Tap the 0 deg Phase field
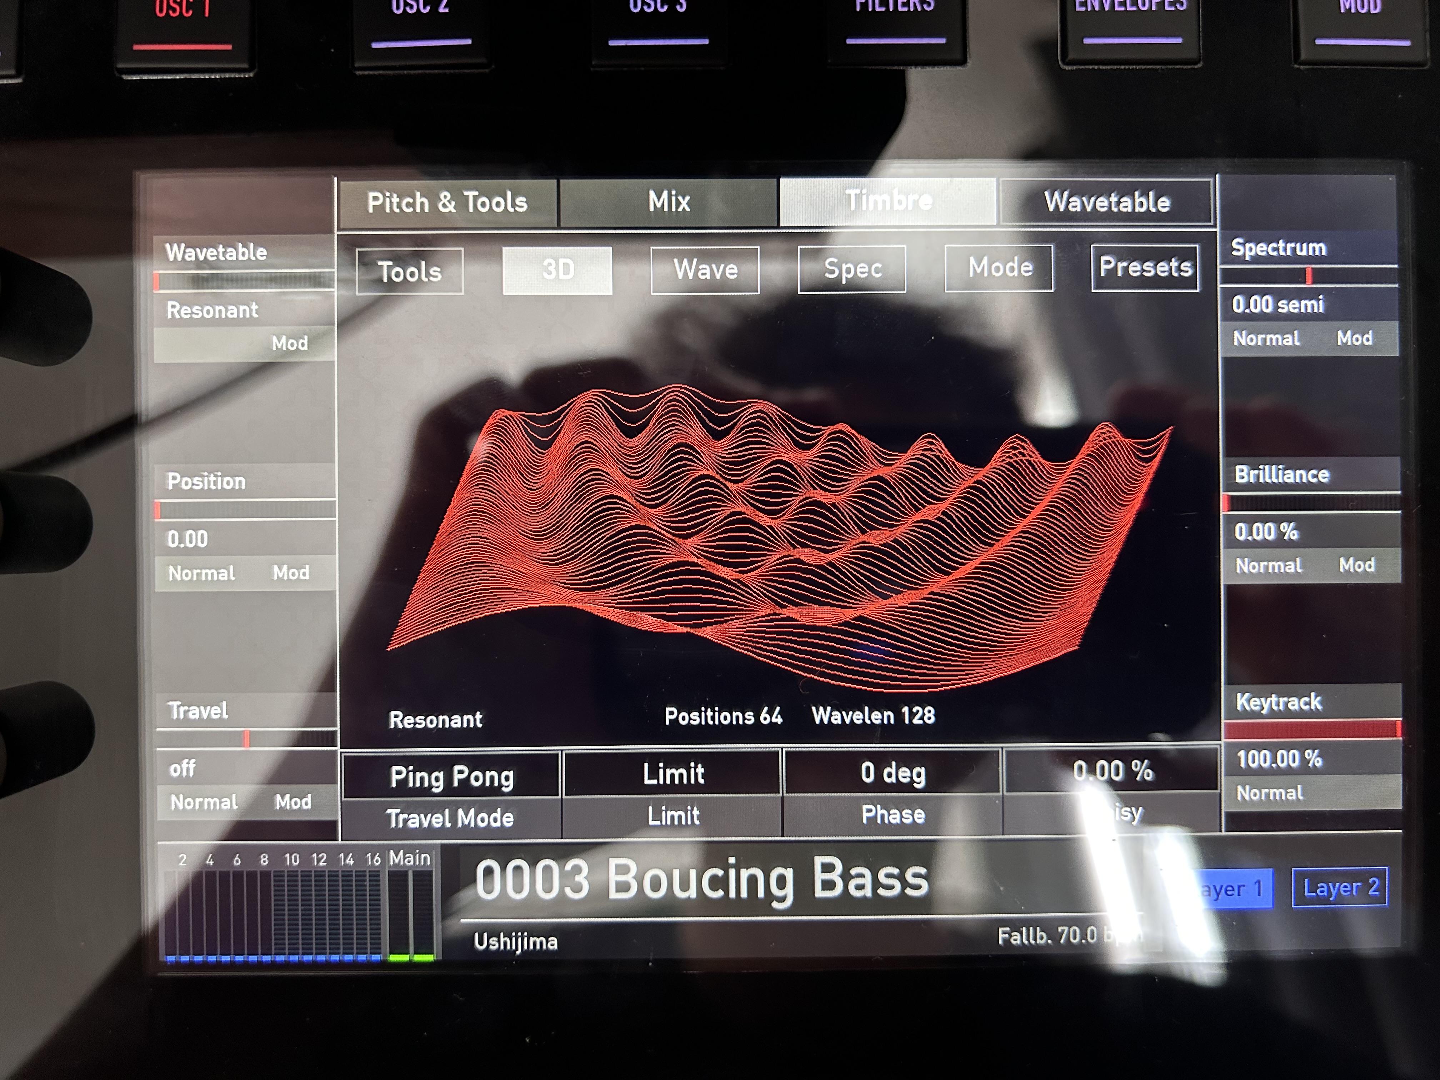The width and height of the screenshot is (1440, 1080). 892,773
